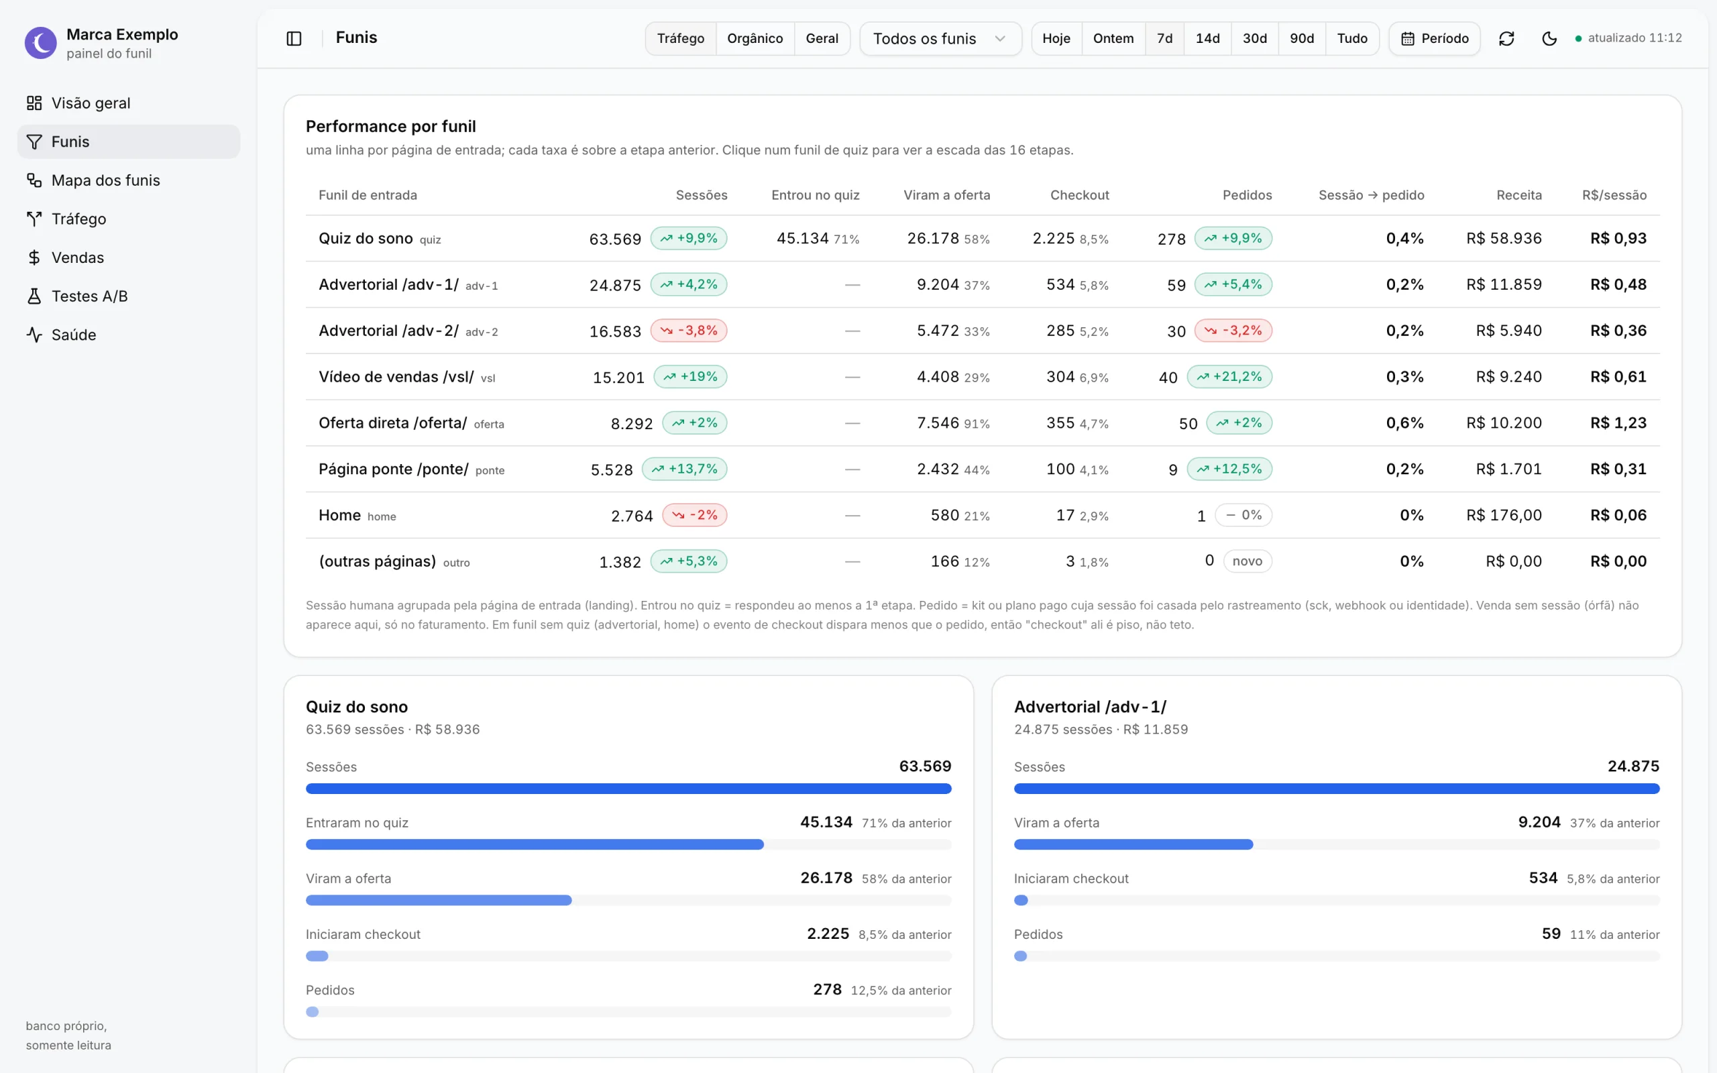
Task: Open the Quiz do sono funnel row
Action: point(983,239)
